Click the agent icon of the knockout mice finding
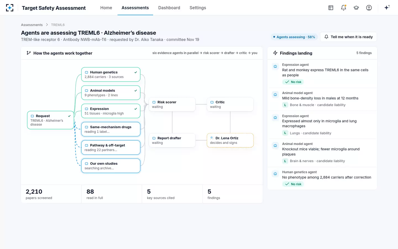The image size is (398, 249). (x=275, y=146)
